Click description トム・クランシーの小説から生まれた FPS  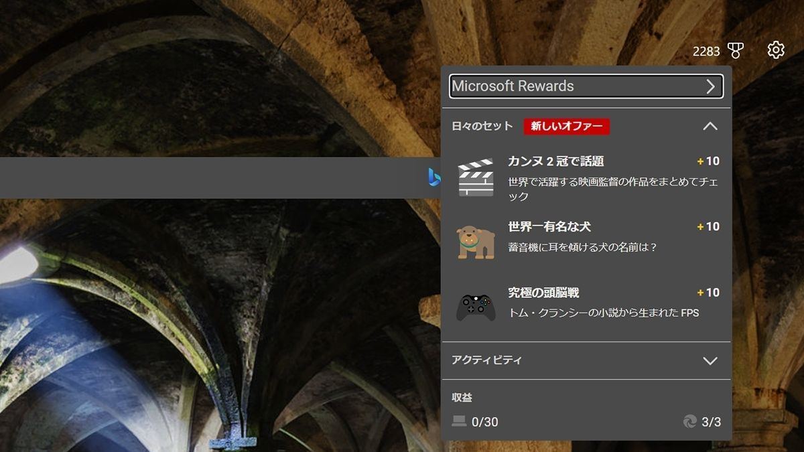pyautogui.click(x=604, y=313)
